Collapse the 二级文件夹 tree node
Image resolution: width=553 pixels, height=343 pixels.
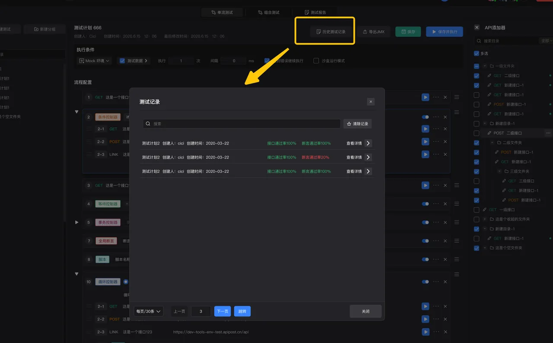pyautogui.click(x=492, y=143)
